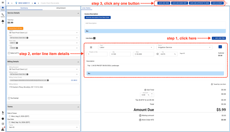
Task: Open the Site dropdown arrow
Action: (77, 38)
